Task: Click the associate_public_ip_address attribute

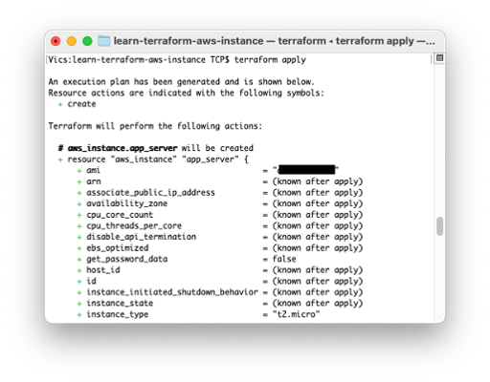Action: coord(150,193)
